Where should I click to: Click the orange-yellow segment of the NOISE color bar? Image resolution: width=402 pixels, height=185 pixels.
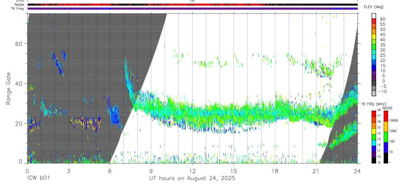click(385, 126)
